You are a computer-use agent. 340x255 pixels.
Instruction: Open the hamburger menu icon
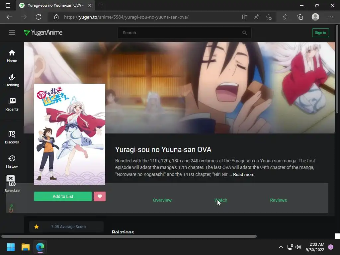[x=12, y=33]
